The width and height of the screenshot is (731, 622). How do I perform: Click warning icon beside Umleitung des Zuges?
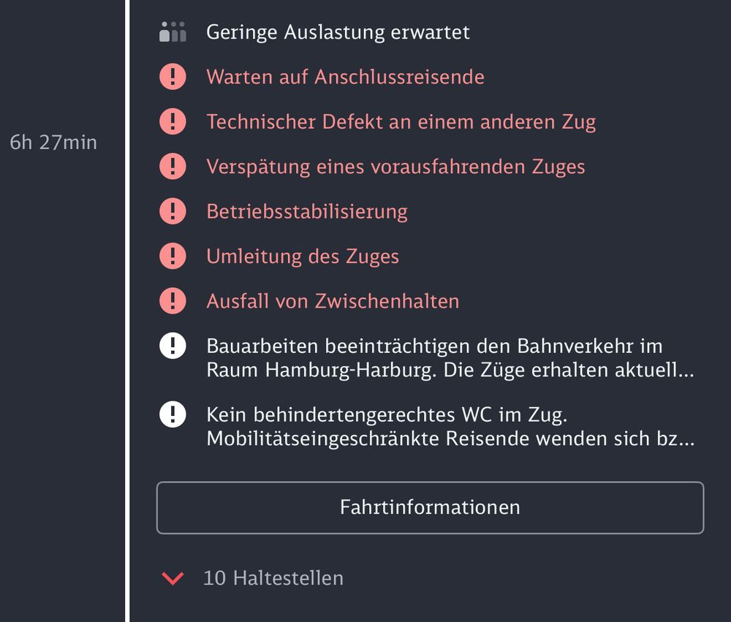point(173,256)
